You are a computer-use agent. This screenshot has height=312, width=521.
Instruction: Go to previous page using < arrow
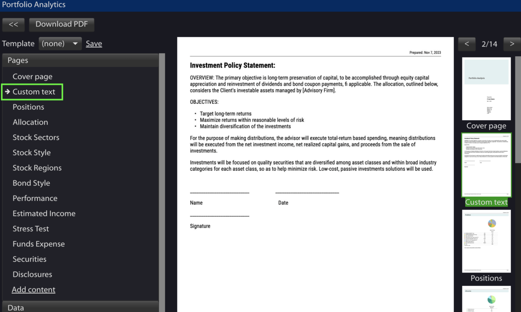pos(467,44)
